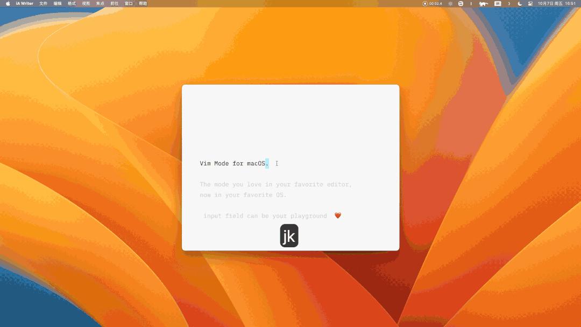This screenshot has height=327, width=581.
Task: Open the 文件 menu
Action: point(44,3)
